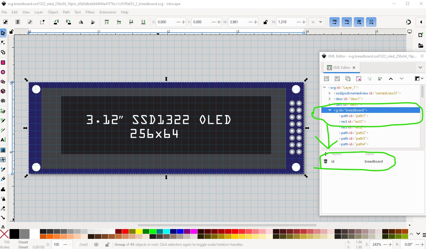The image size is (426, 249).
Task: Delete the id attribute trash icon
Action: point(326,161)
